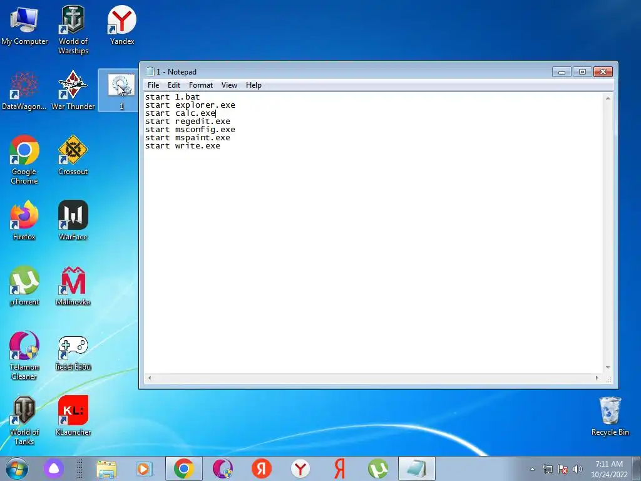
Task: Open the Action Center flag tray icon
Action: 563,469
